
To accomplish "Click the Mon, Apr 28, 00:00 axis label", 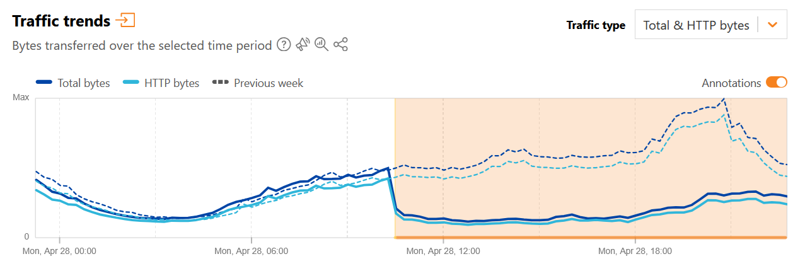I will pyautogui.click(x=59, y=251).
